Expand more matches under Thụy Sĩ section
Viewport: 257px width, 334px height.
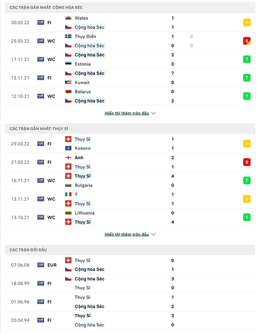tap(130, 234)
